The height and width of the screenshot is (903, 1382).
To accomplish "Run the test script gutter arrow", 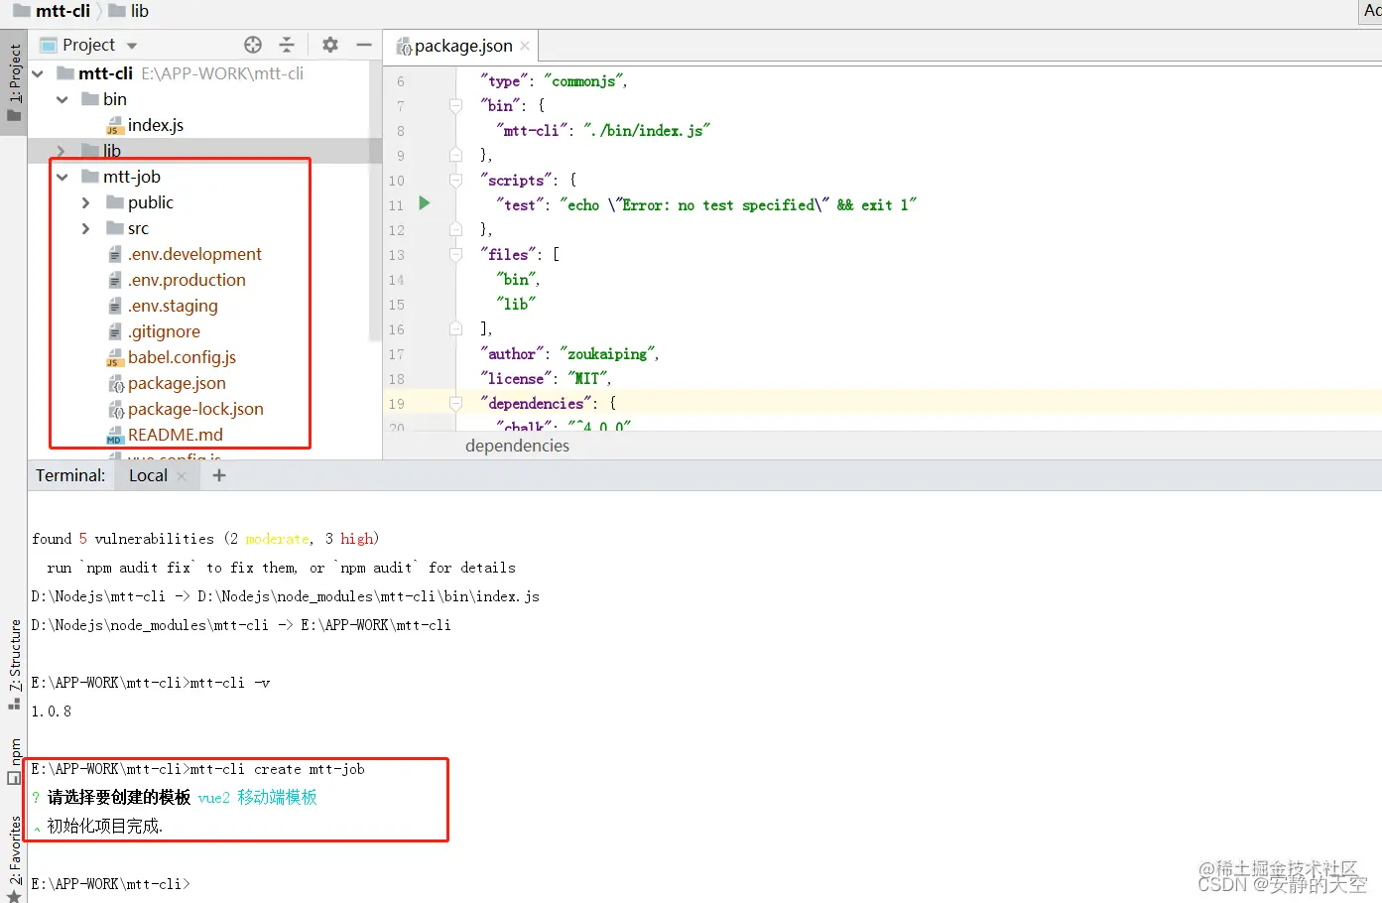I will pyautogui.click(x=425, y=203).
